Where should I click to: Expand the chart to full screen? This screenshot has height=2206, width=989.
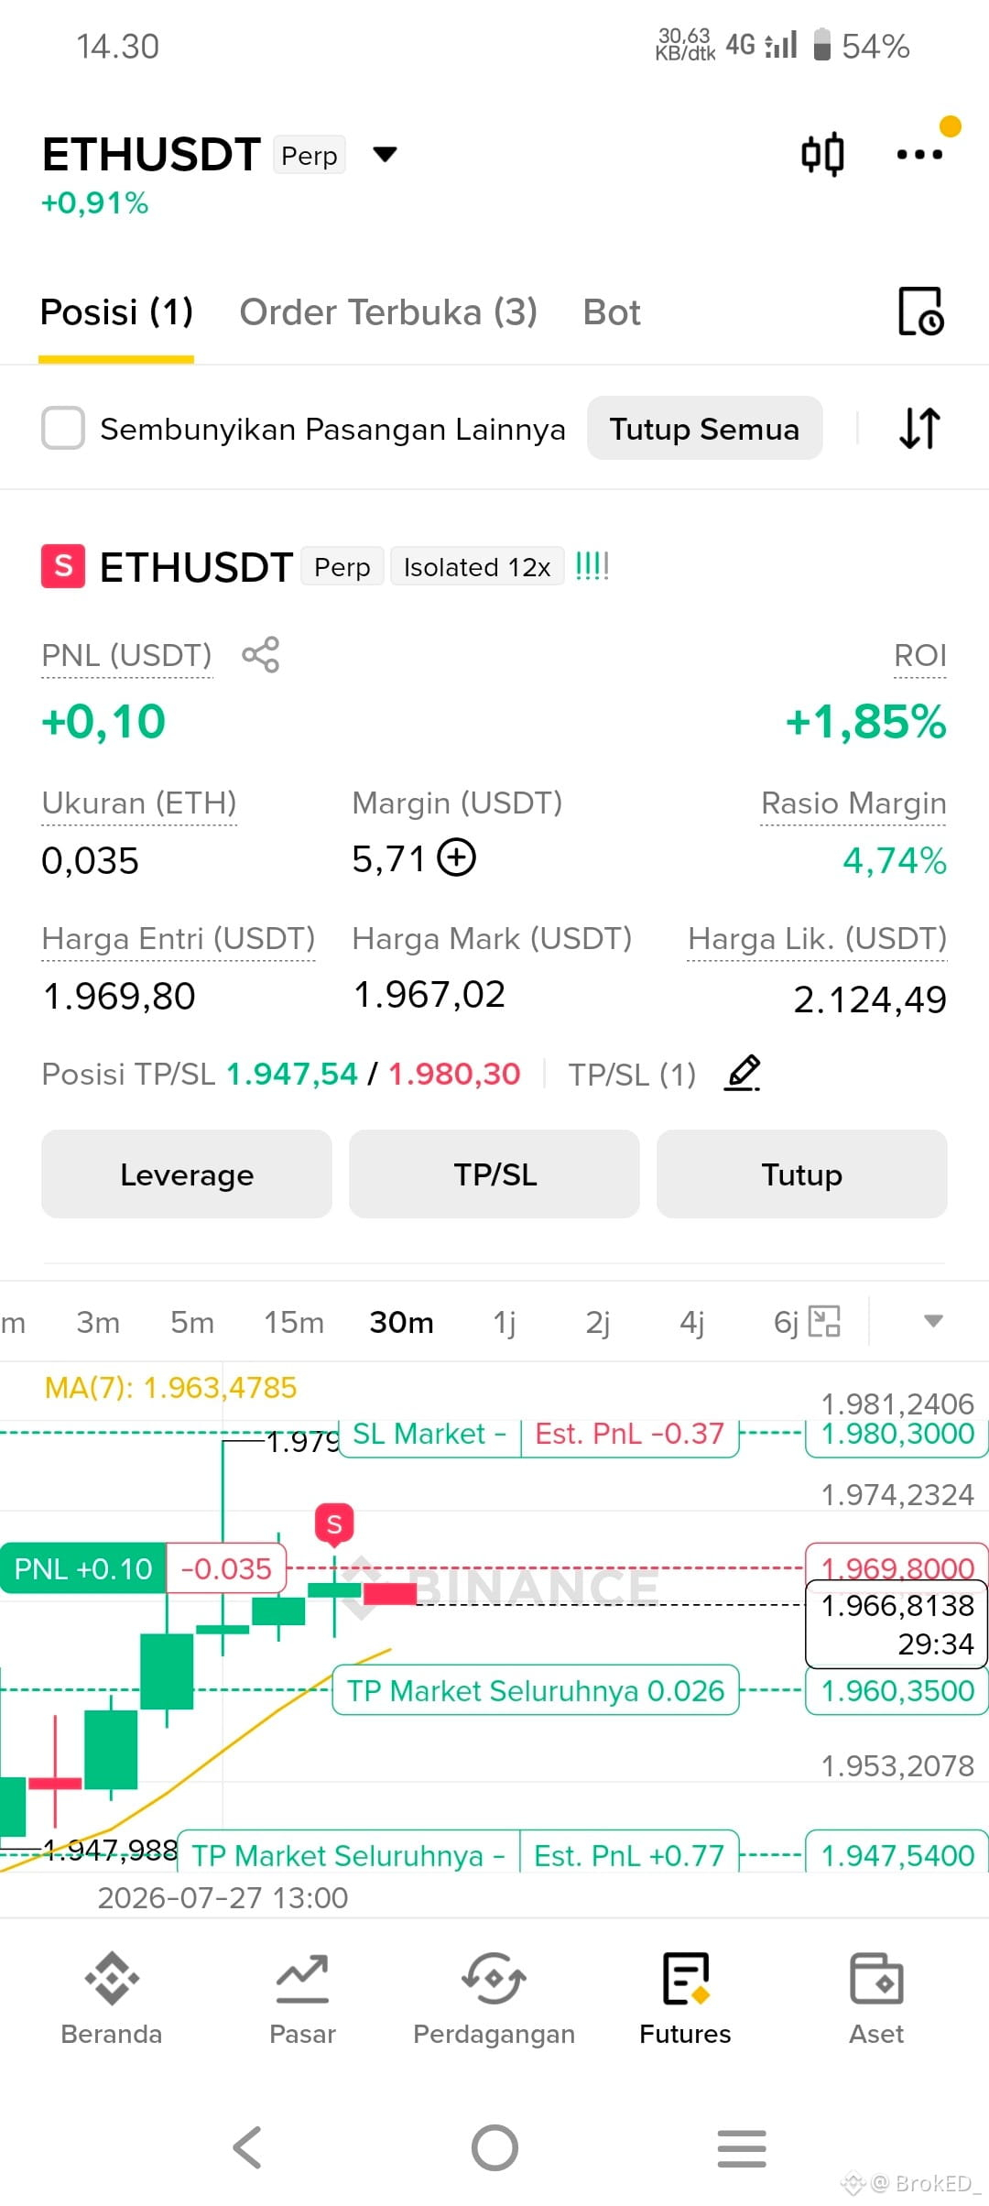pyautogui.click(x=825, y=1321)
